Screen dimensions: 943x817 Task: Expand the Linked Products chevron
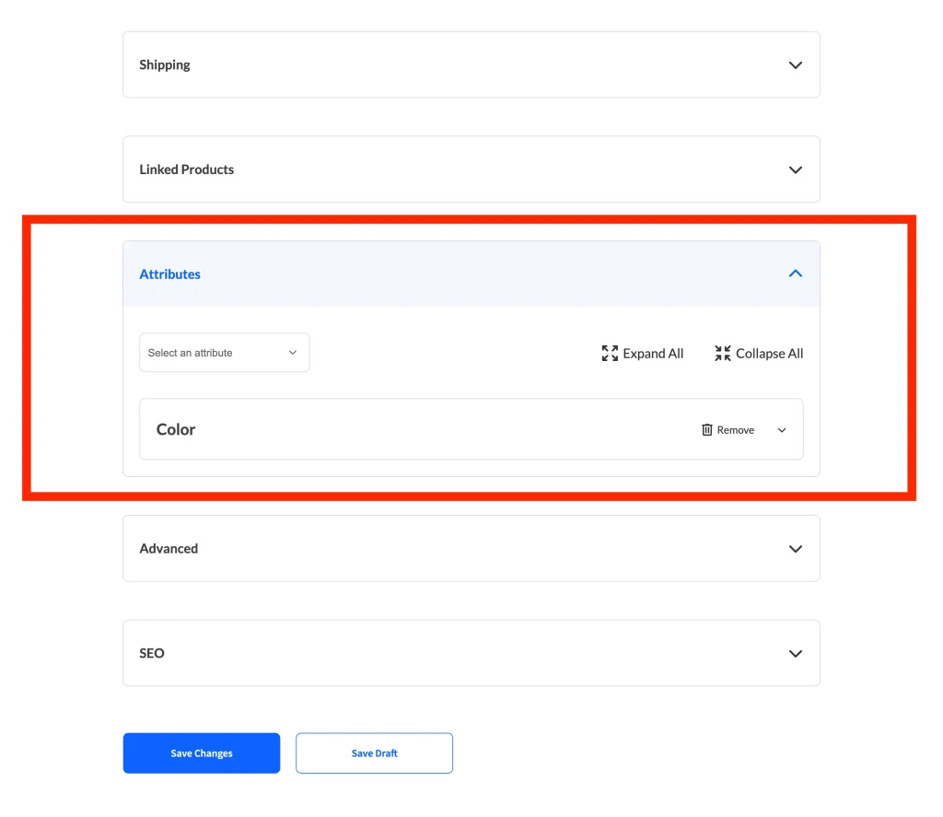click(x=796, y=170)
